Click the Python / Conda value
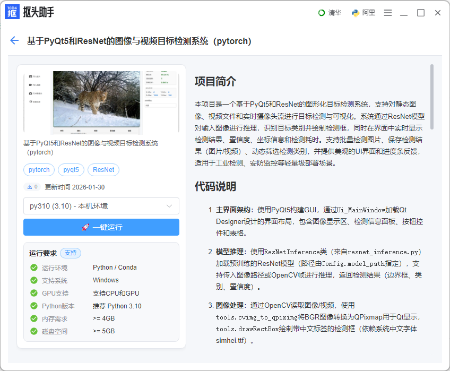The width and height of the screenshot is (450, 371). coord(115,268)
